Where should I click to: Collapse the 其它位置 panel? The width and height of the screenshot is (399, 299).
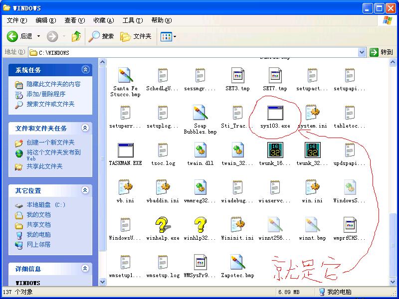click(85, 190)
